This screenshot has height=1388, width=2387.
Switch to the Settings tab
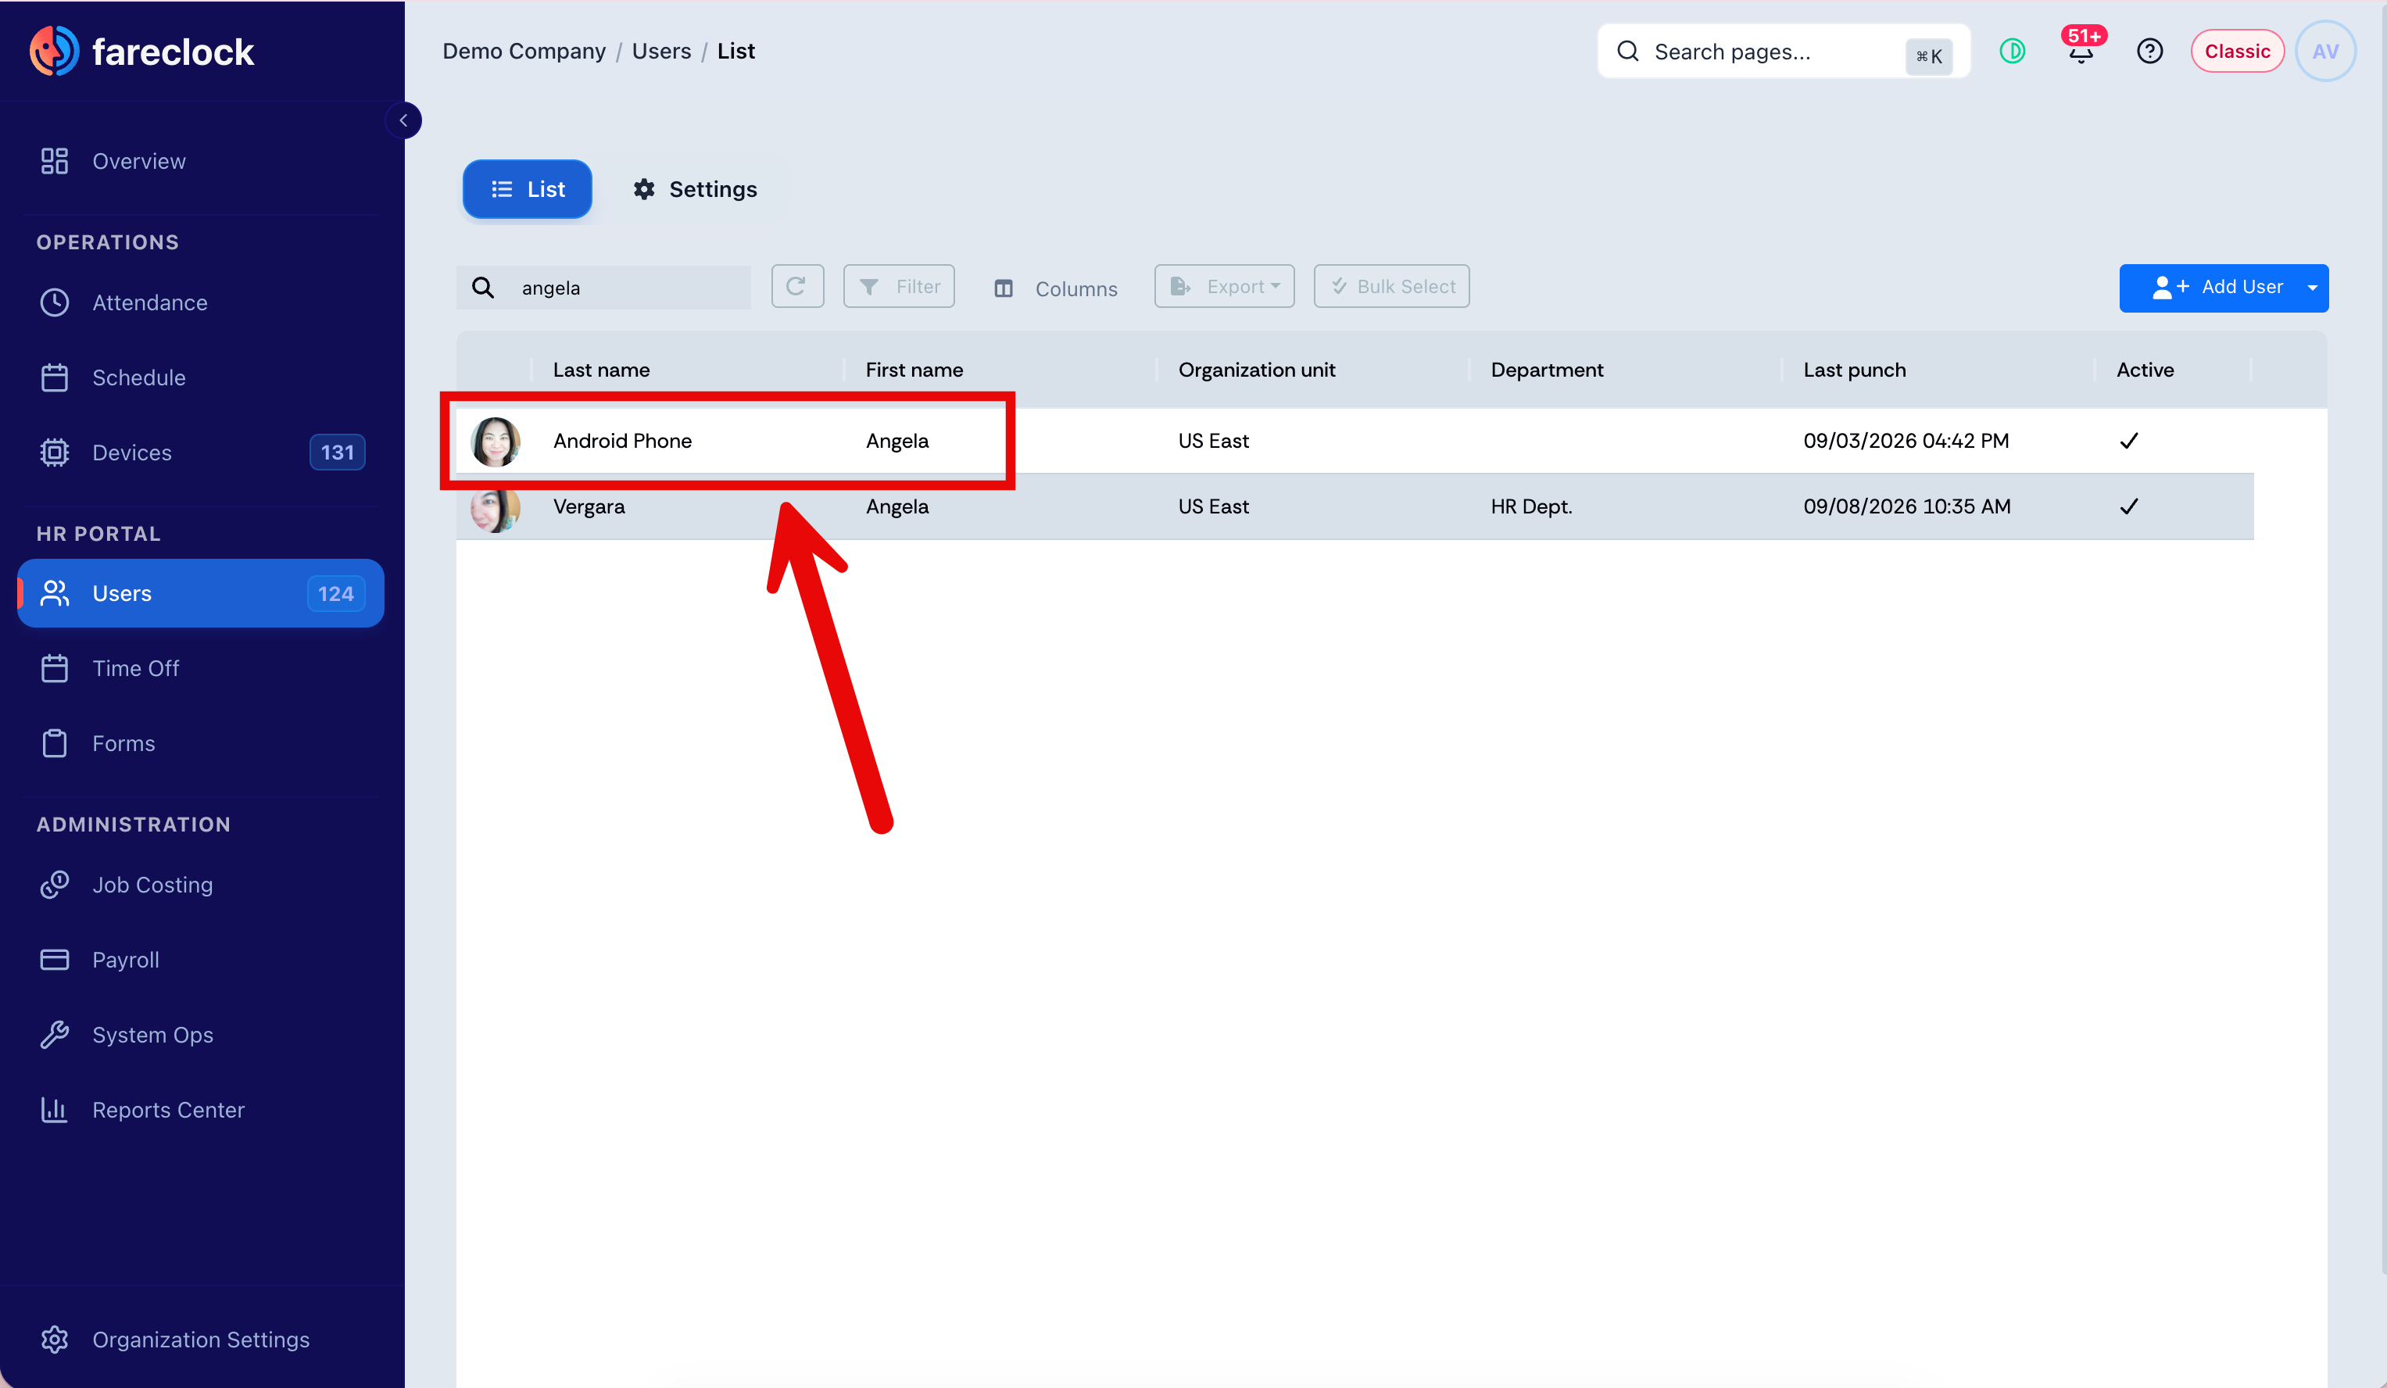pyautogui.click(x=696, y=189)
